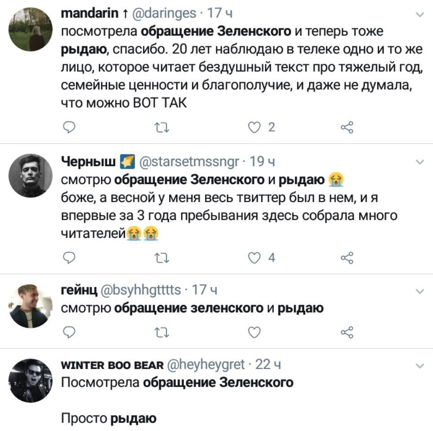Expand options chevron on Черныш's tweet

tap(420, 162)
